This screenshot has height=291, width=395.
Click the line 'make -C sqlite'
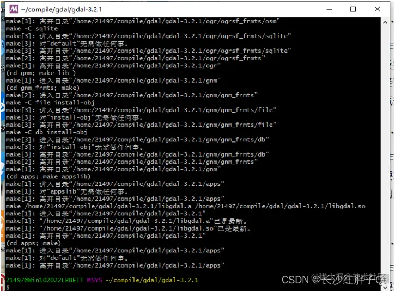pos(32,29)
